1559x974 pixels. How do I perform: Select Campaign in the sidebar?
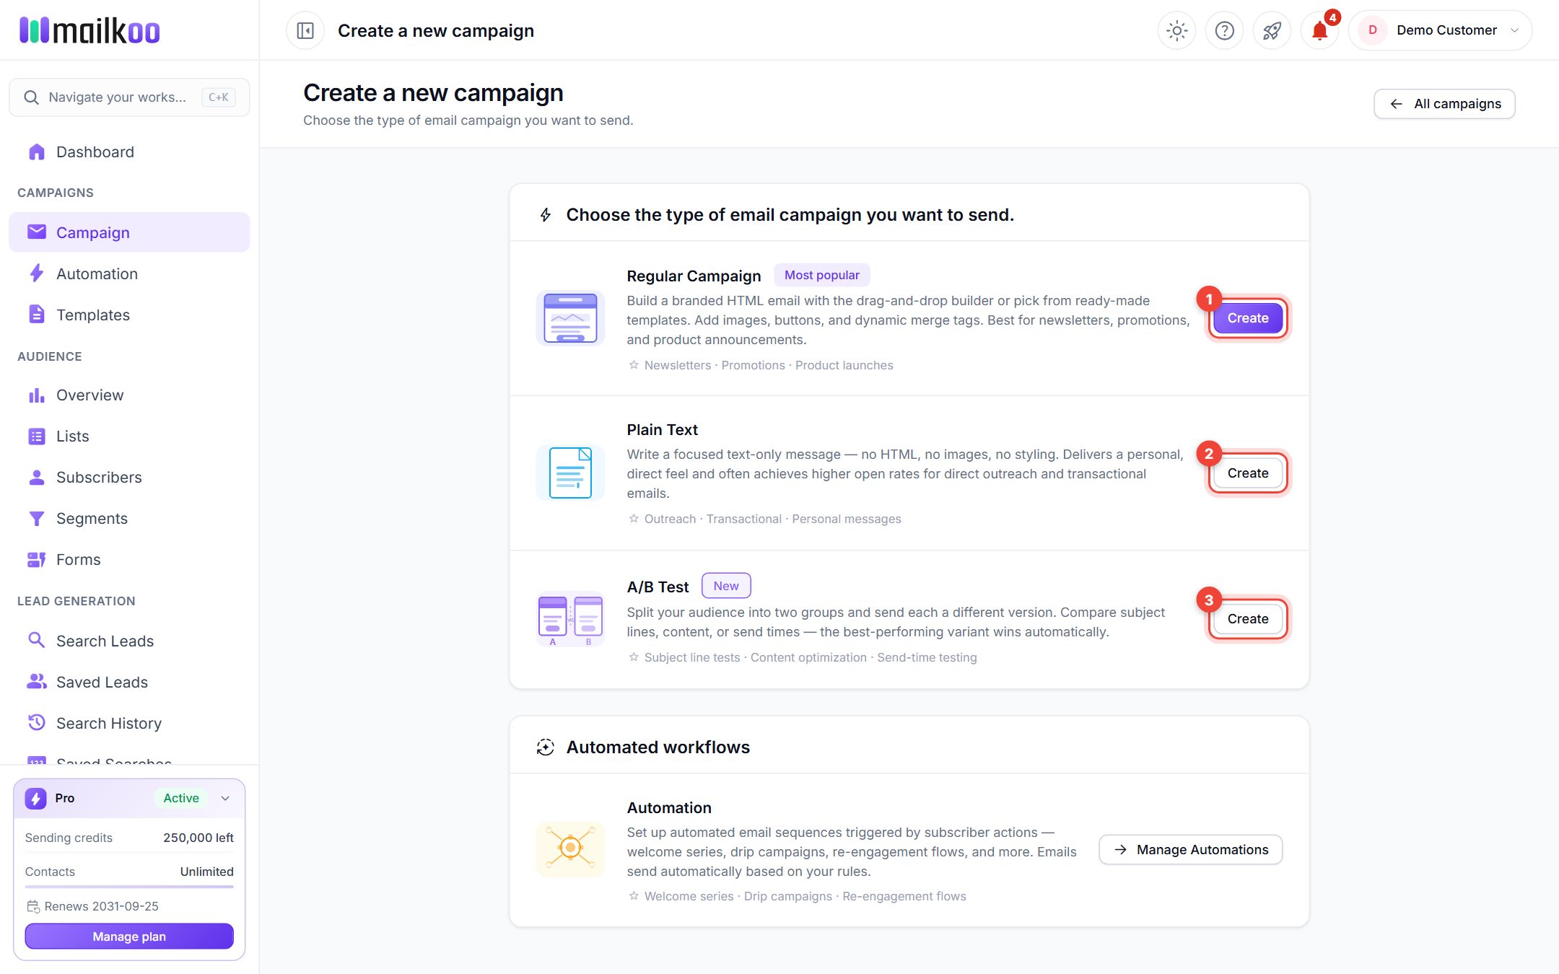129,232
